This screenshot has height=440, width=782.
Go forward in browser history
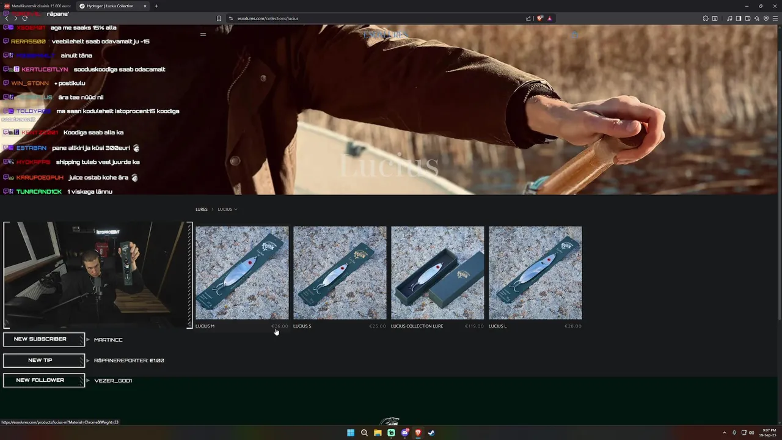point(16,18)
